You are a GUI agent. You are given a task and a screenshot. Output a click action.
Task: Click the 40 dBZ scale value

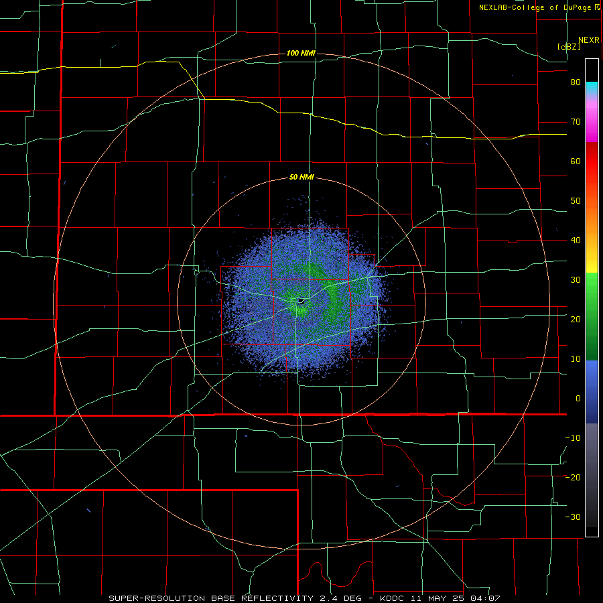click(x=576, y=241)
